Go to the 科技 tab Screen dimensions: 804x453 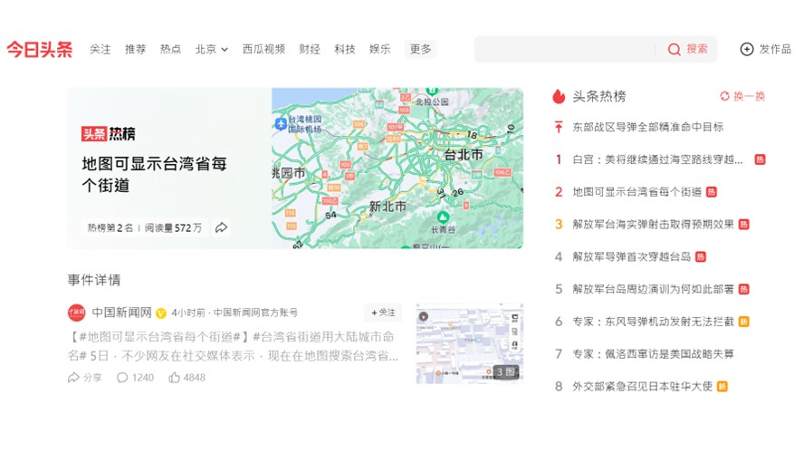coord(345,49)
